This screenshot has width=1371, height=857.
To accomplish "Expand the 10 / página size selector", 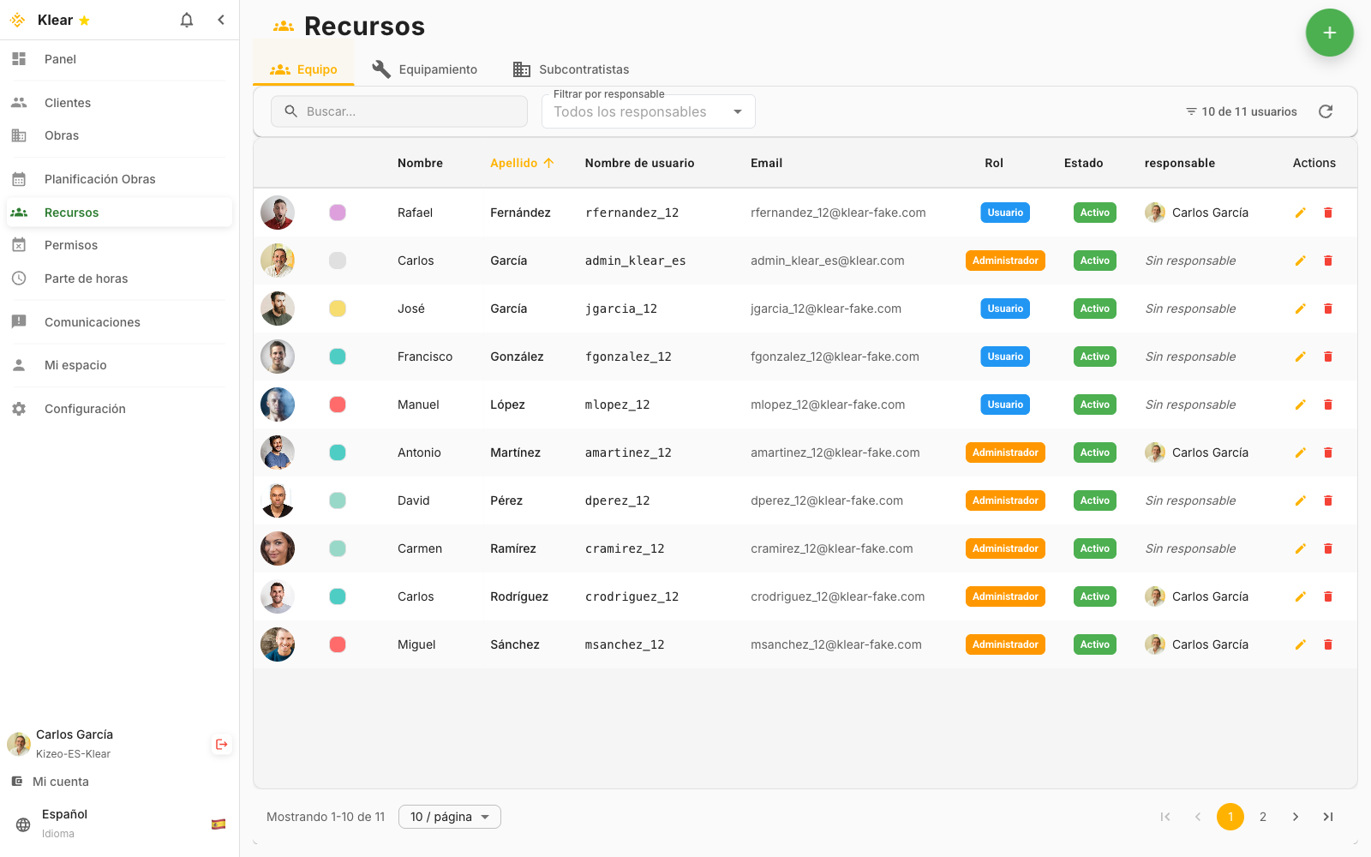I will (x=449, y=817).
